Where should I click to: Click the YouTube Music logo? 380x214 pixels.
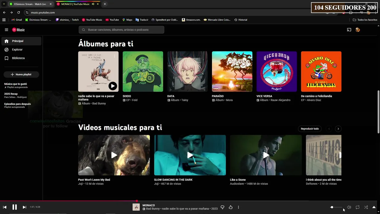[x=18, y=30]
